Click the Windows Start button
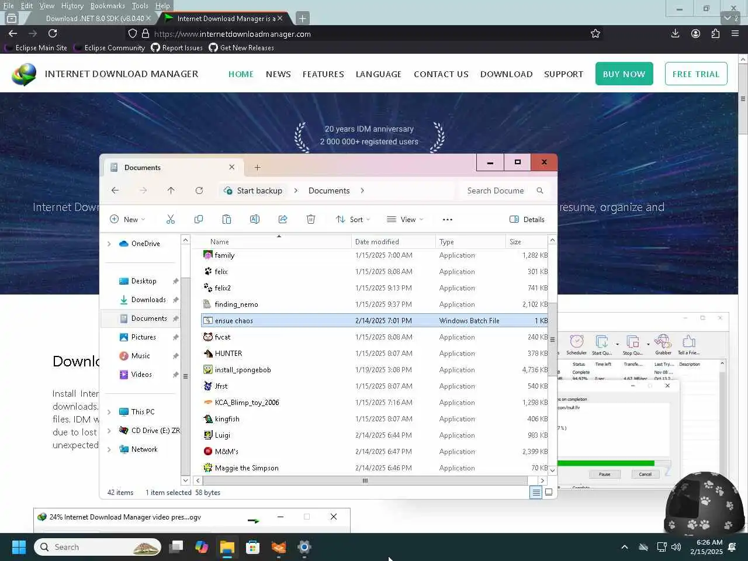The height and width of the screenshot is (561, 748). coord(19,547)
